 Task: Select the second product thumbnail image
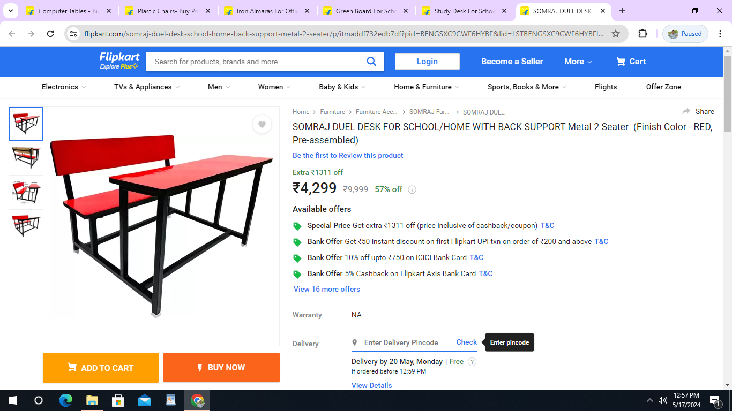pyautogui.click(x=26, y=158)
